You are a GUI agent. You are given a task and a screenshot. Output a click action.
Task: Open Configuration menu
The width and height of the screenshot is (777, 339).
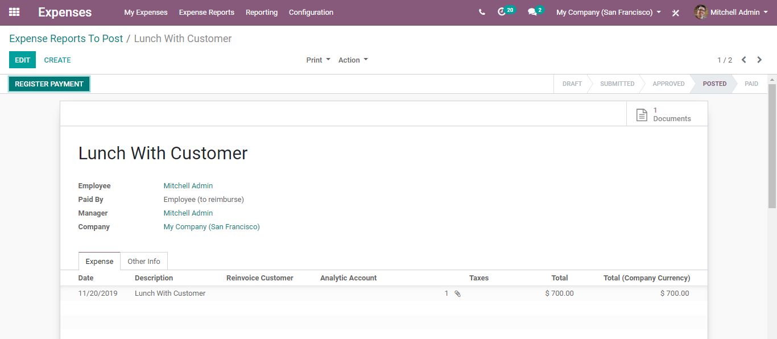(x=311, y=12)
